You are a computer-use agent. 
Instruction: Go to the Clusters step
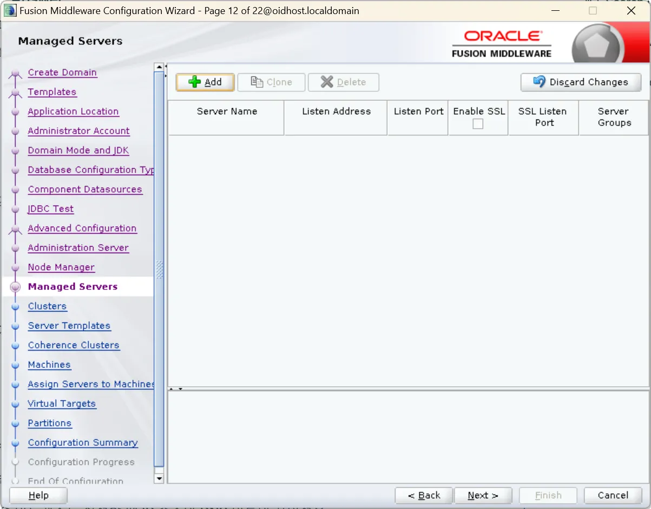[x=47, y=306]
